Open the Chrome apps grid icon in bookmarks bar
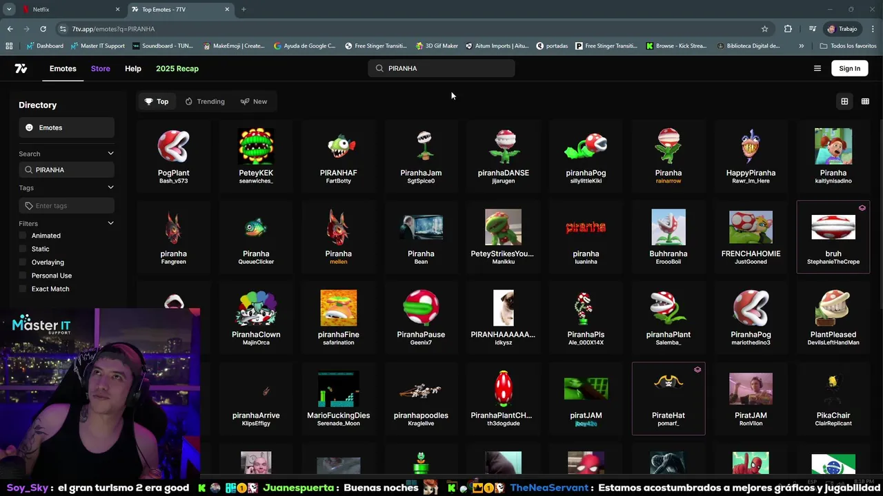This screenshot has width=883, height=496. point(9,46)
